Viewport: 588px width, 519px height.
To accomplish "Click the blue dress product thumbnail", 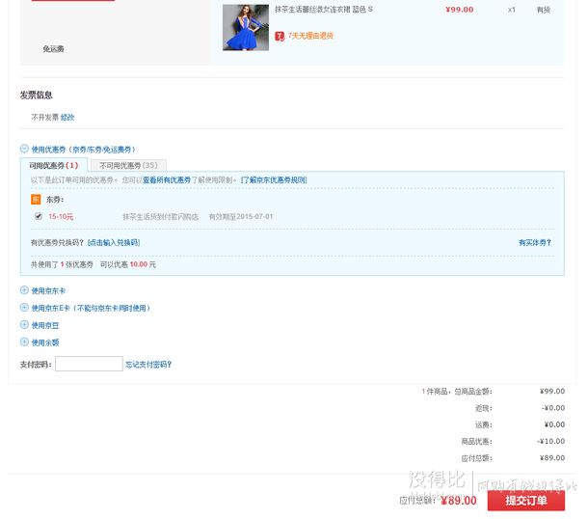I will (245, 27).
